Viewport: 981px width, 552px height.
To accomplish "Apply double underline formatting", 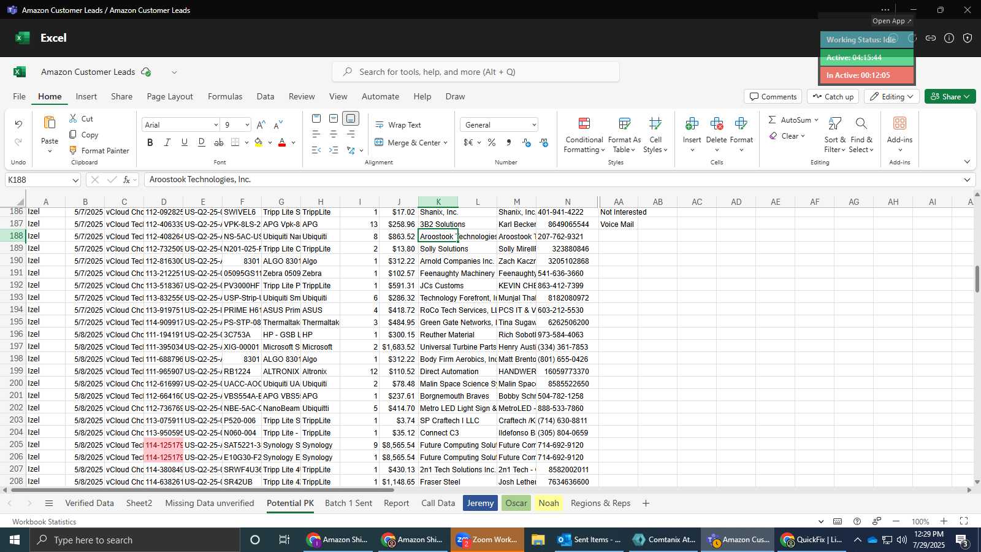I will tap(202, 142).
